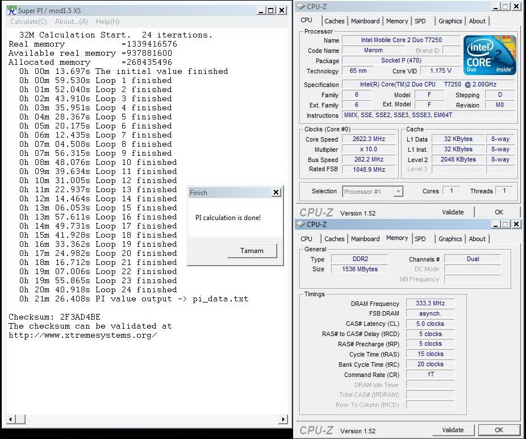The width and height of the screenshot is (526, 439).
Task: Maximize the Super PI window
Action: (x=271, y=10)
